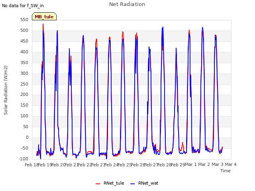Image resolution: width=255 pixels, height=191 pixels.
Task: Click the -100 y-axis tick label
Action: (24, 159)
